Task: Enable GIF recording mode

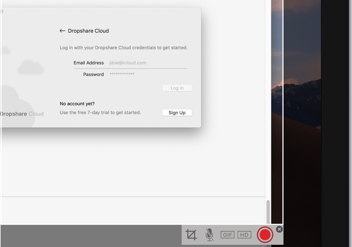Action: [x=227, y=235]
